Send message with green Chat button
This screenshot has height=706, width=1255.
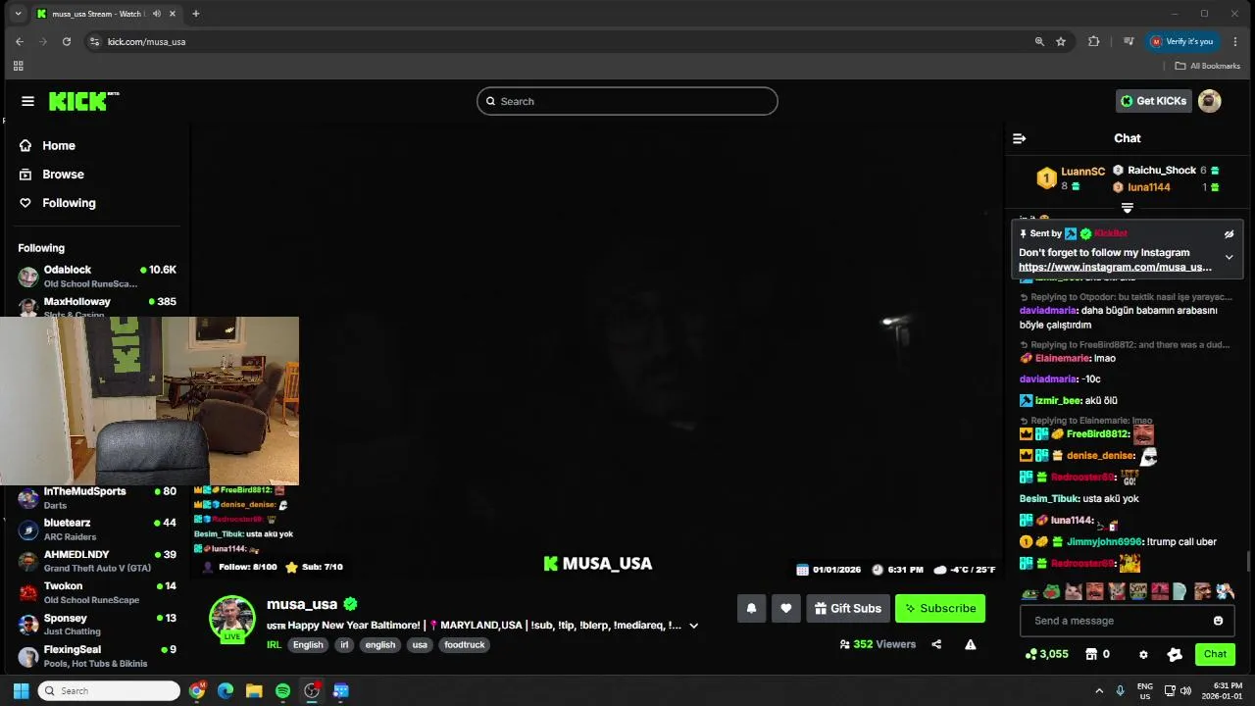(x=1215, y=654)
